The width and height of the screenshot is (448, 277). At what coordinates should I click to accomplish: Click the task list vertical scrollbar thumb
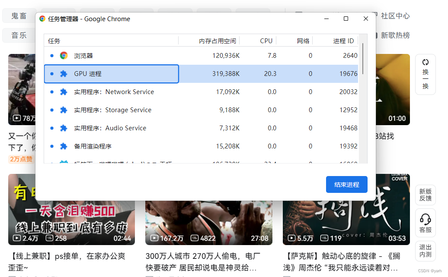363,59
